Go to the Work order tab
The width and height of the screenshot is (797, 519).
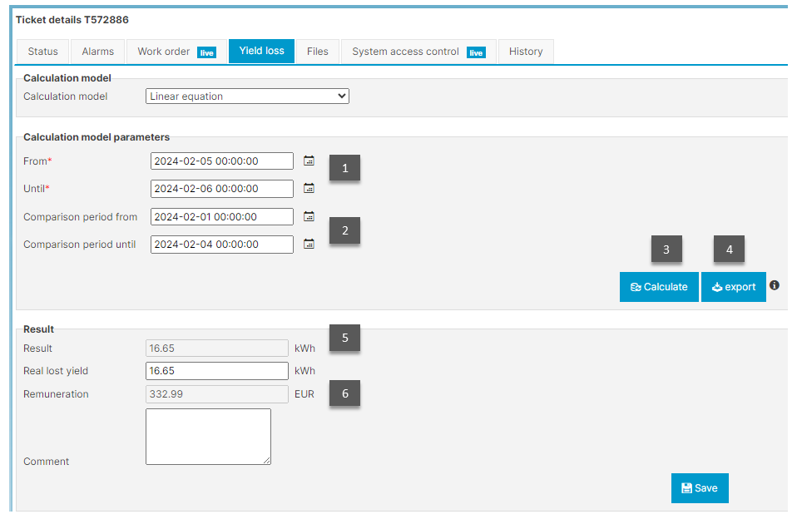[176, 52]
